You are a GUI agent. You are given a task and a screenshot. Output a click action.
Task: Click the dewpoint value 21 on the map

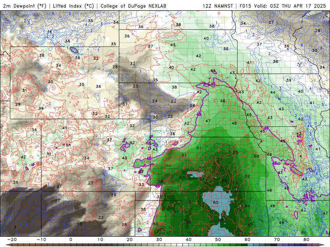coord(59,186)
